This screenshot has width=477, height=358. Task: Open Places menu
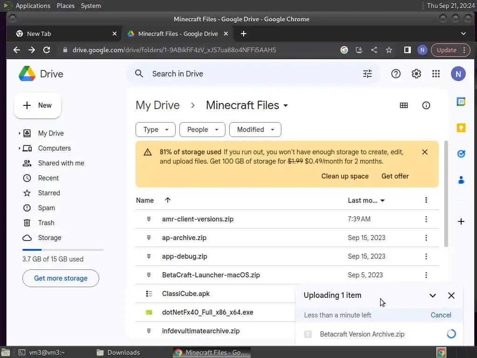65,6
